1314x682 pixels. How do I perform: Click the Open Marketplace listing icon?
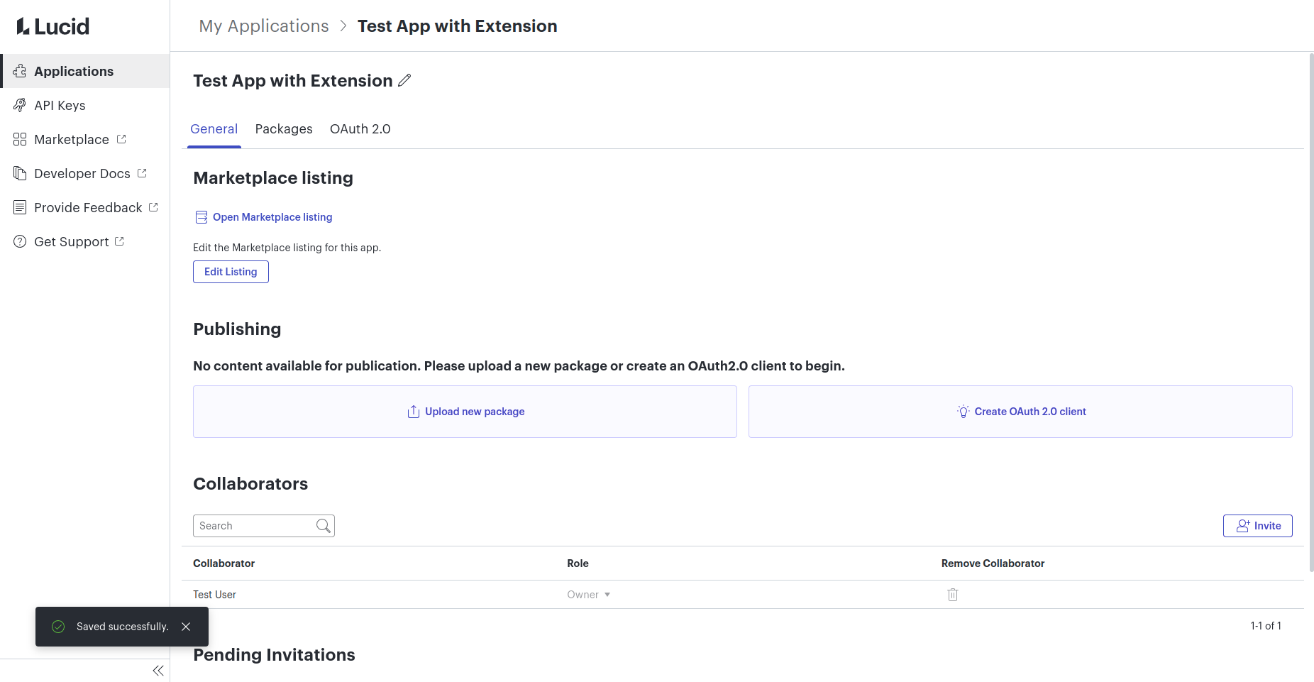coord(201,217)
